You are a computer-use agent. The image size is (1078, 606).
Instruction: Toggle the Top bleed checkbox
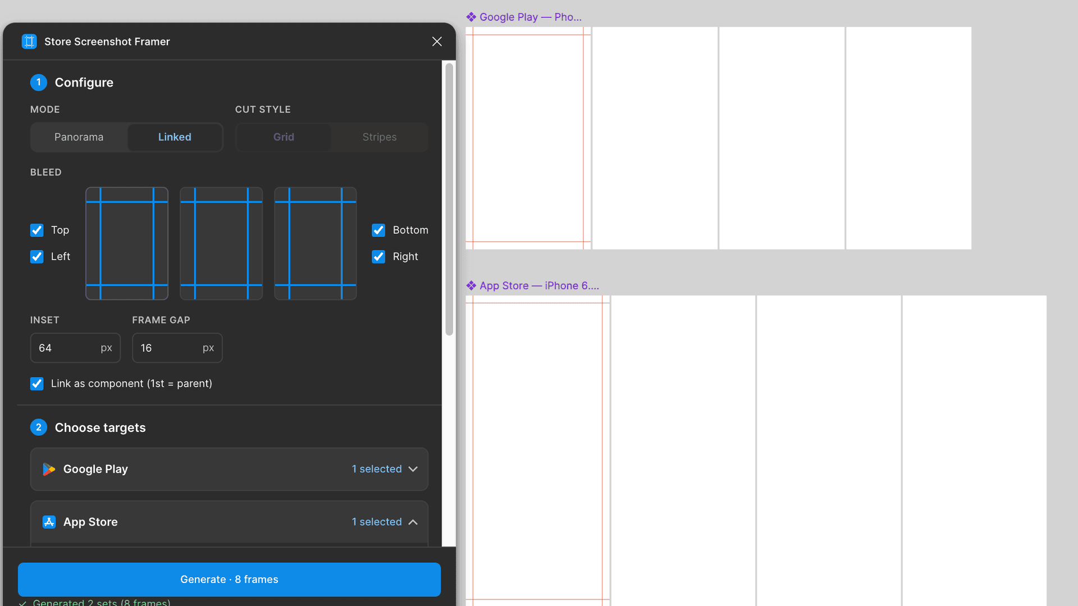click(36, 230)
